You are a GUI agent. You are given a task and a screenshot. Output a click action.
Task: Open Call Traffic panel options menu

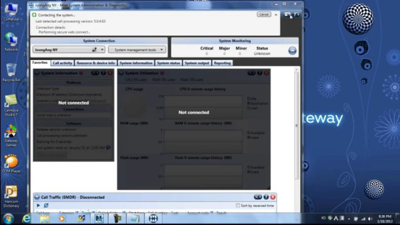pos(258,197)
